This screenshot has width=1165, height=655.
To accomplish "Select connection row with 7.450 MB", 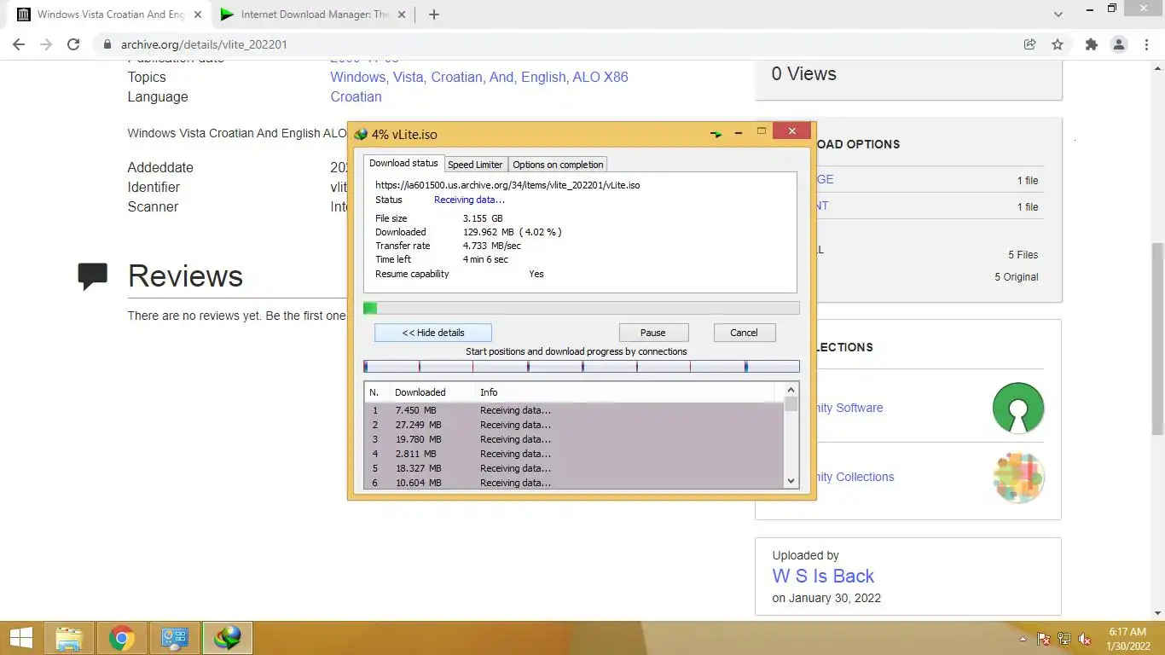I will (x=573, y=410).
